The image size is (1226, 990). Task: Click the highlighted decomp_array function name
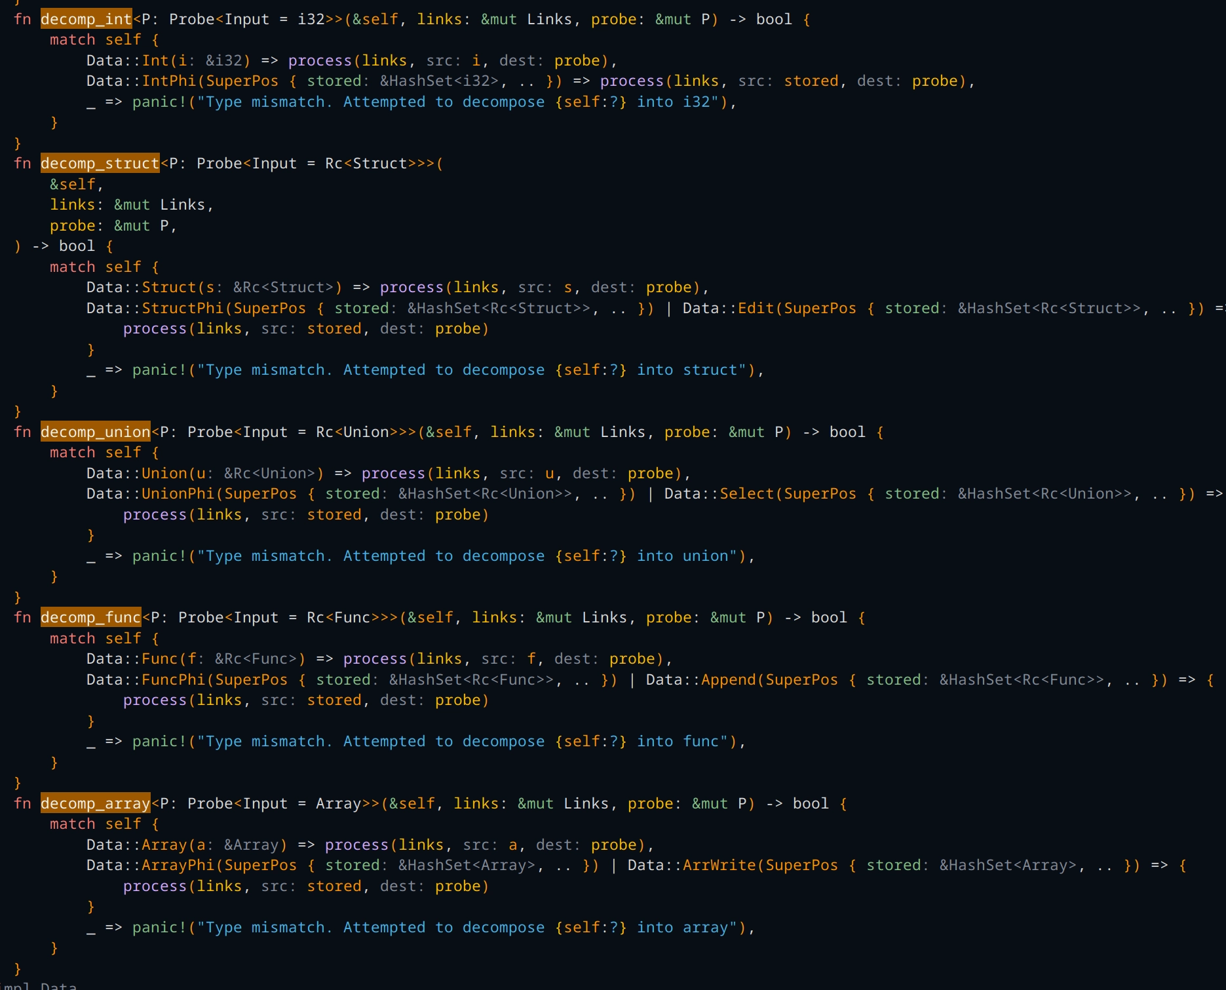[95, 803]
